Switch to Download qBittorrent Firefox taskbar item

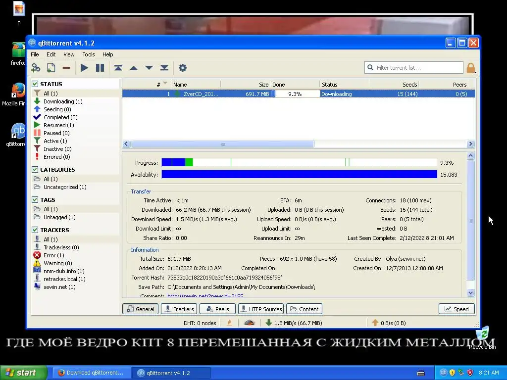(x=92, y=373)
